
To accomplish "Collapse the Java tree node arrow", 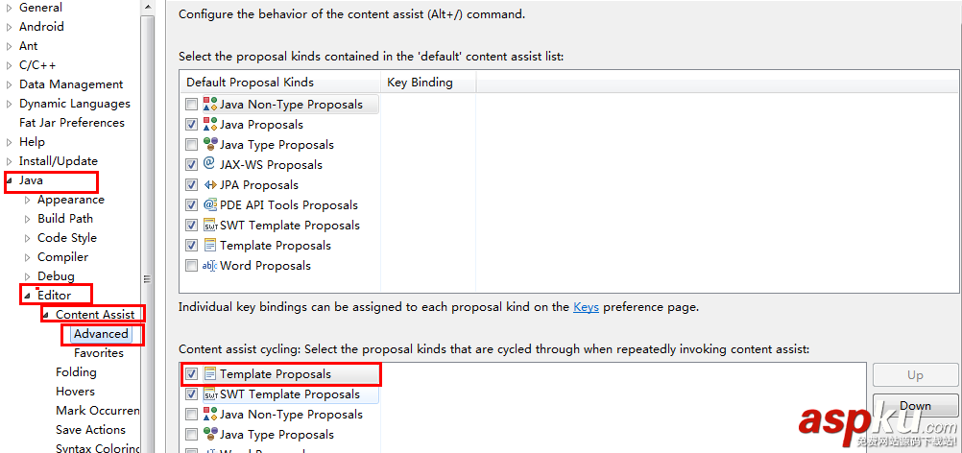I will click(10, 180).
